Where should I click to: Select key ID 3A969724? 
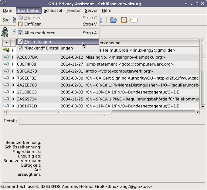pos(27,99)
